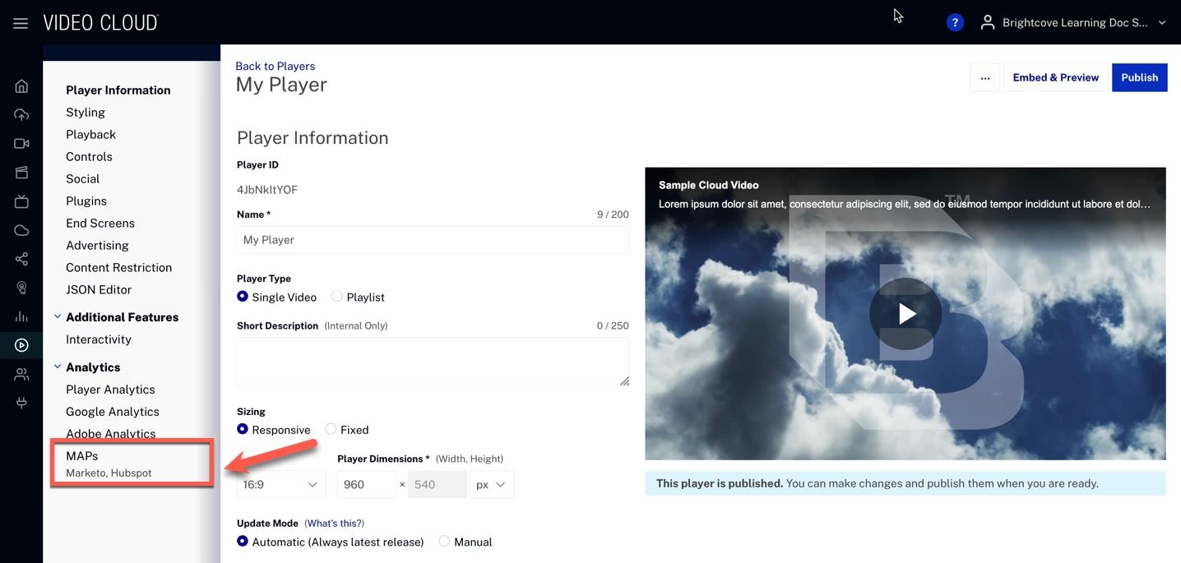The height and width of the screenshot is (563, 1181).
Task: Open the hamburger navigation menu
Action: 21,23
